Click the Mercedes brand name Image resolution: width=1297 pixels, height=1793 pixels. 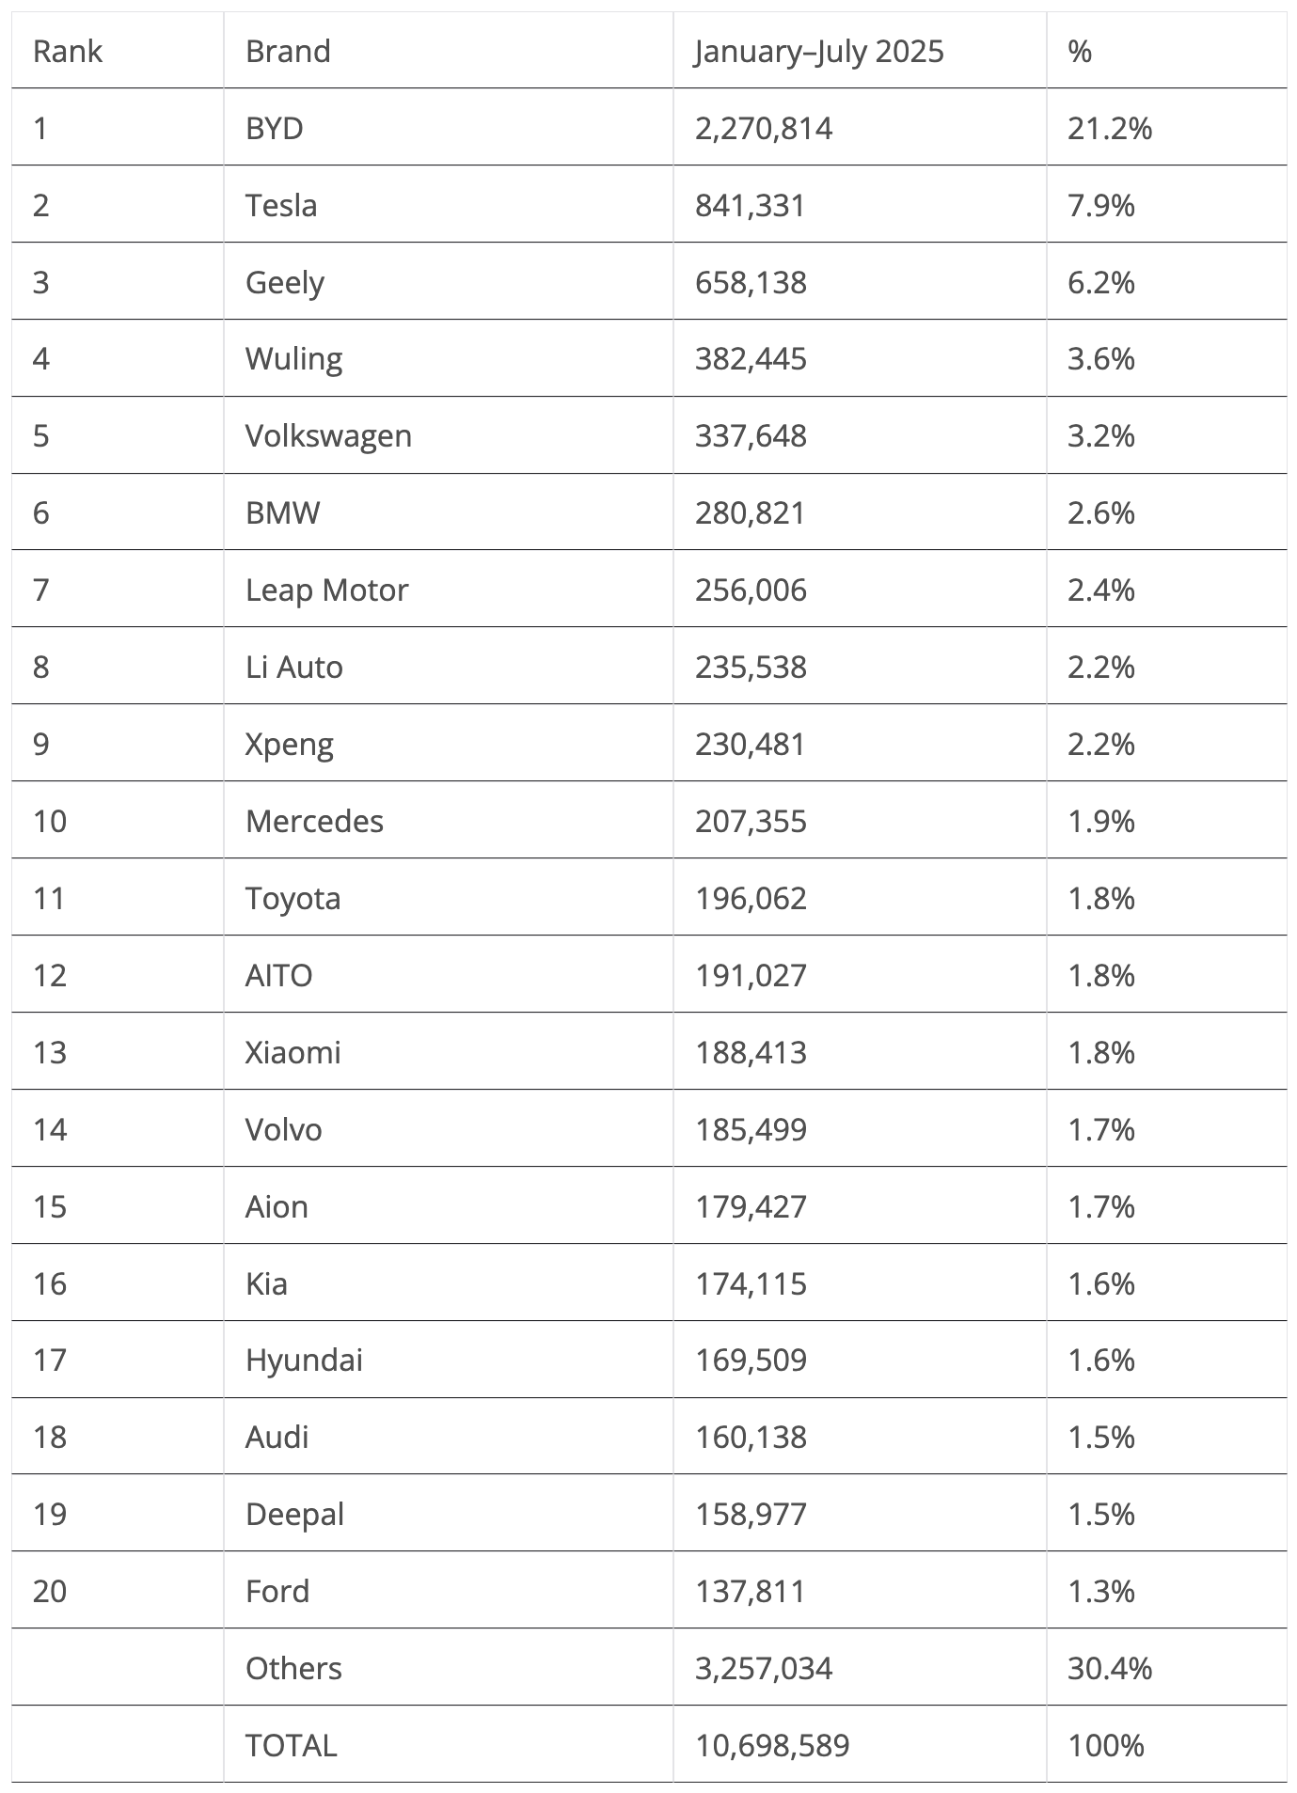coord(314,822)
